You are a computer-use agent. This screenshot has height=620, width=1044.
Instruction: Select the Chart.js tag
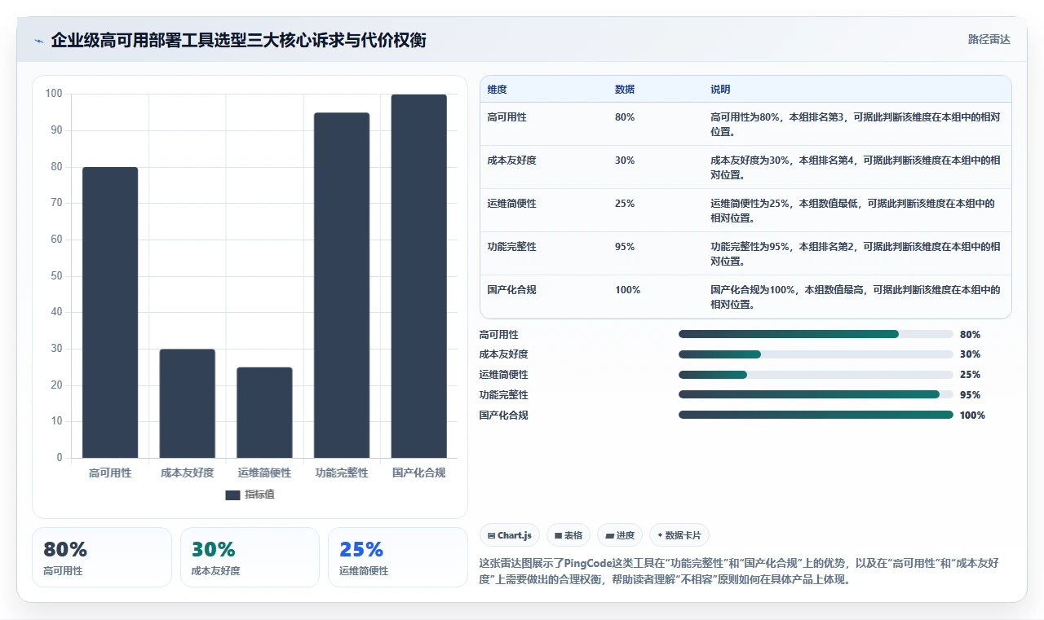coord(510,535)
